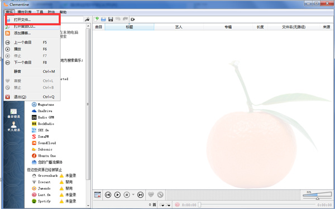
Task: Switch to the 艺人信息 sidebar tab
Action: pyautogui.click(x=13, y=127)
